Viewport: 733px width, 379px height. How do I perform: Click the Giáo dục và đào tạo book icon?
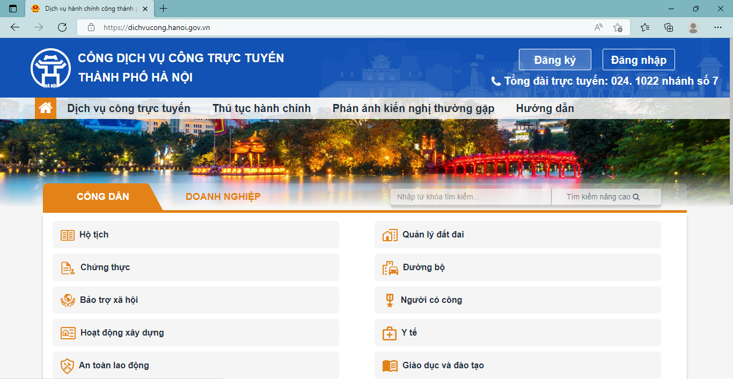click(x=390, y=366)
